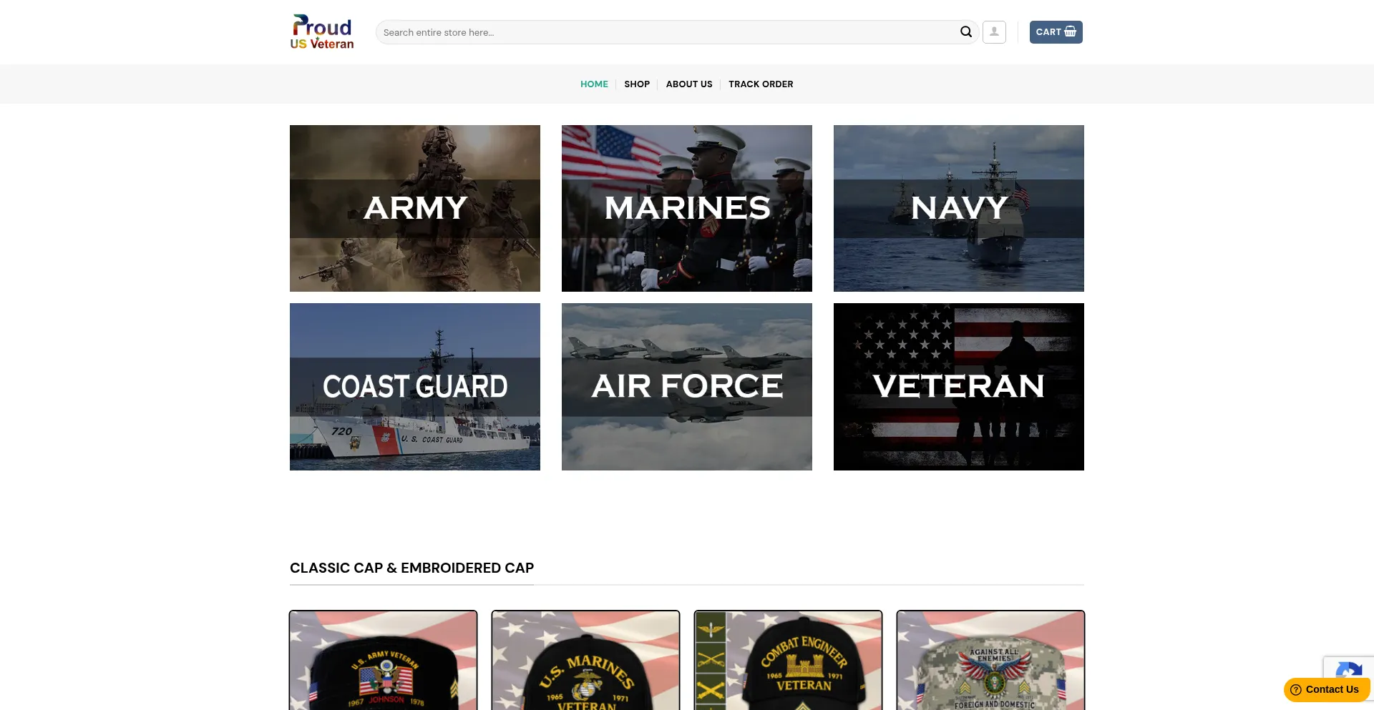Screen dimensions: 1374x710
Task: Open the Army category banner
Action: coord(415,208)
